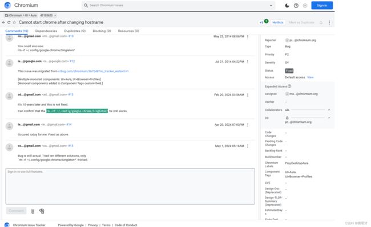371x227 pixels.
Task: Open the crbug.com migrated issue link
Action: tap(93, 71)
